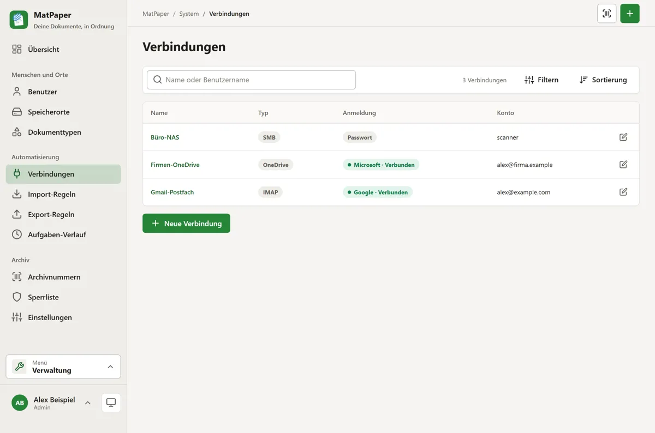This screenshot has width=655, height=433.
Task: Click the System breadcrumb link
Action: 189,14
